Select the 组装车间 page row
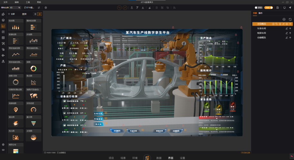This screenshot has width=294, height=160. 272,33
